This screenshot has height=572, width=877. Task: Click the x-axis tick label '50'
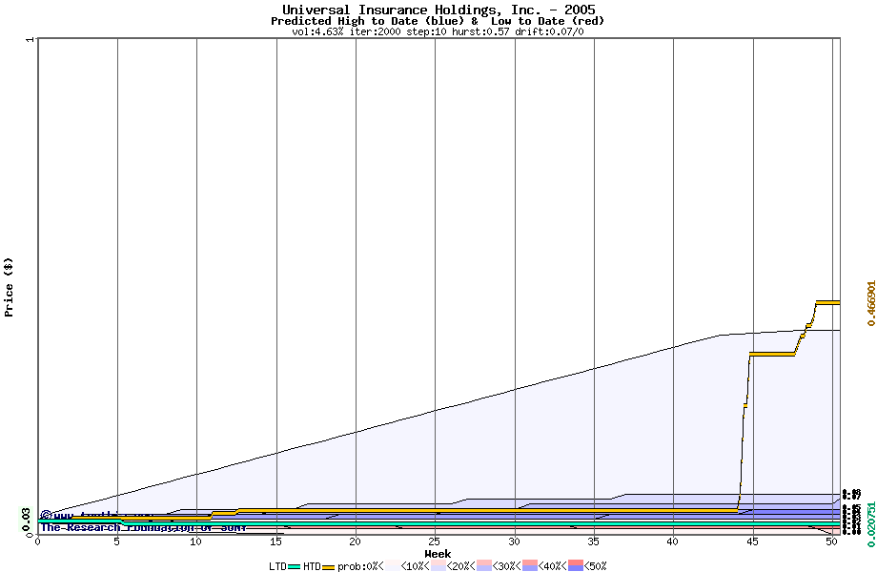[x=831, y=541]
